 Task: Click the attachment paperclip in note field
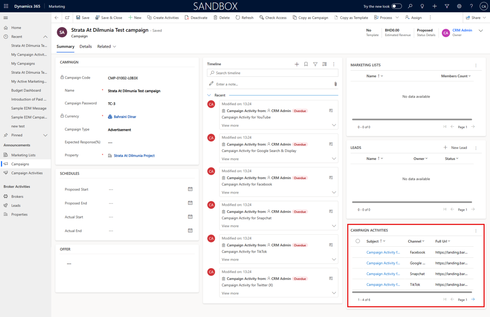coord(335,84)
